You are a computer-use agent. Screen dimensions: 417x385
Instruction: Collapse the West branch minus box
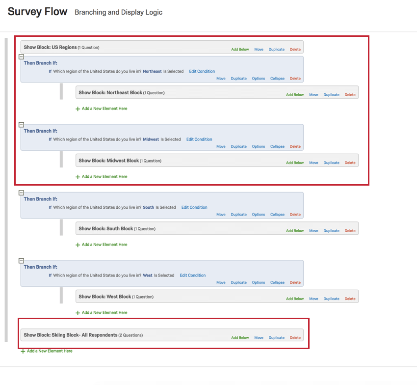21,261
